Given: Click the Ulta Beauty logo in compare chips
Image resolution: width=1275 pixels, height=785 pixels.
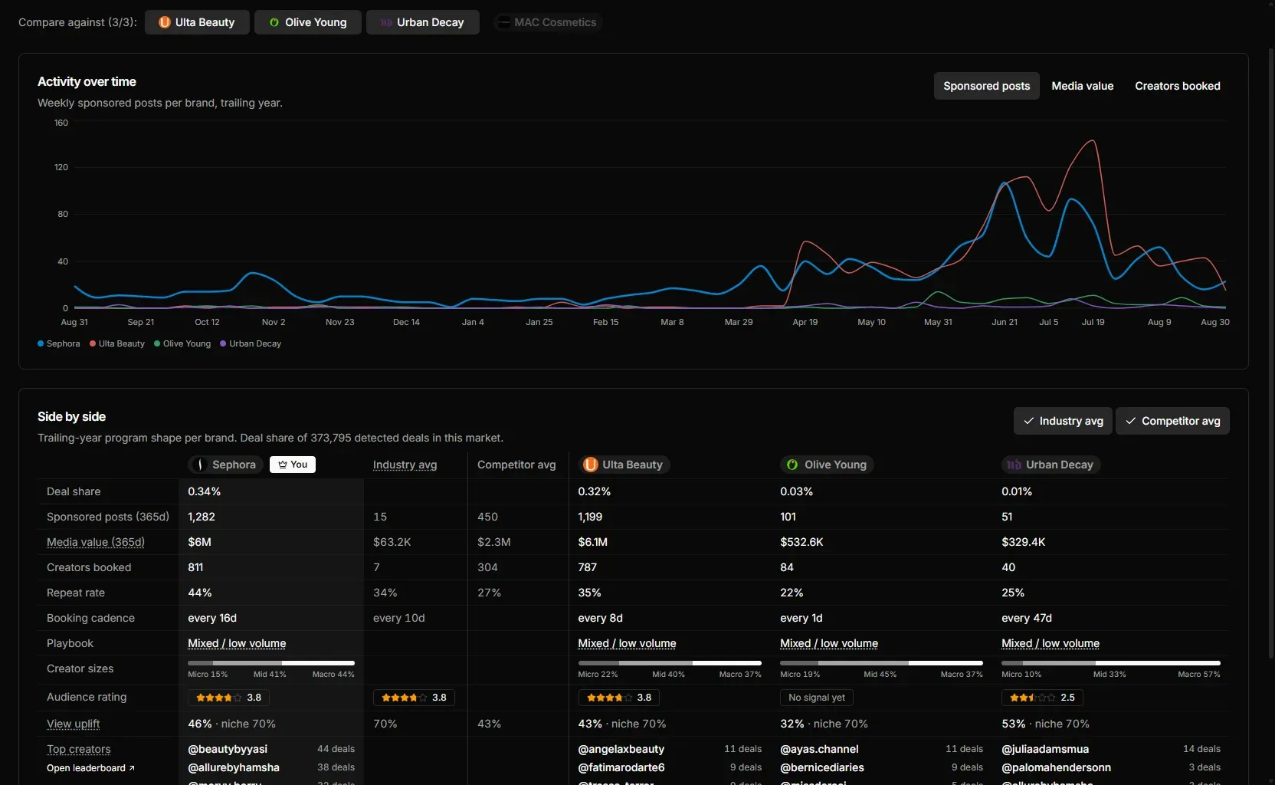Looking at the screenshot, I should click(164, 22).
